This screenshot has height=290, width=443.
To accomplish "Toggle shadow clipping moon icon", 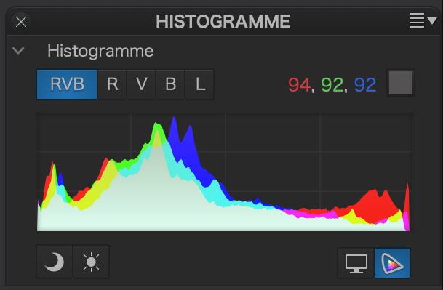I will [55, 262].
